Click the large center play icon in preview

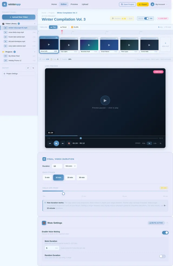(105, 100)
